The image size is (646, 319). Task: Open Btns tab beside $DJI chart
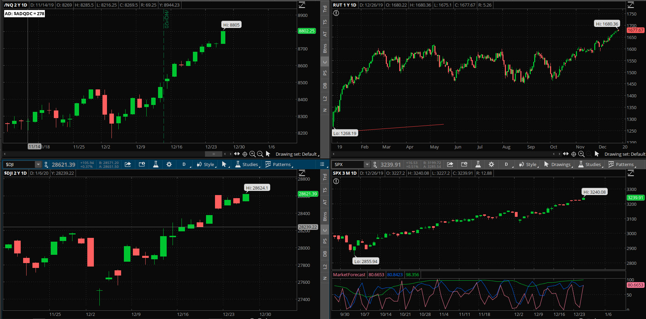click(325, 216)
